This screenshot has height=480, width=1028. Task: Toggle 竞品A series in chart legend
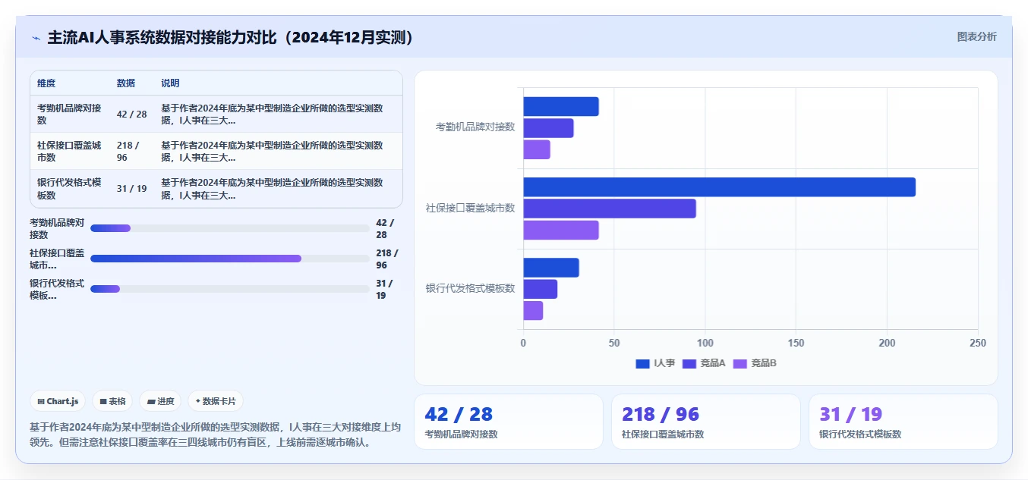(704, 363)
